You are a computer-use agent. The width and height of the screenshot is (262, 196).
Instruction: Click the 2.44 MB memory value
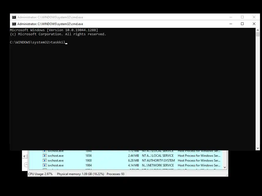pos(134,155)
